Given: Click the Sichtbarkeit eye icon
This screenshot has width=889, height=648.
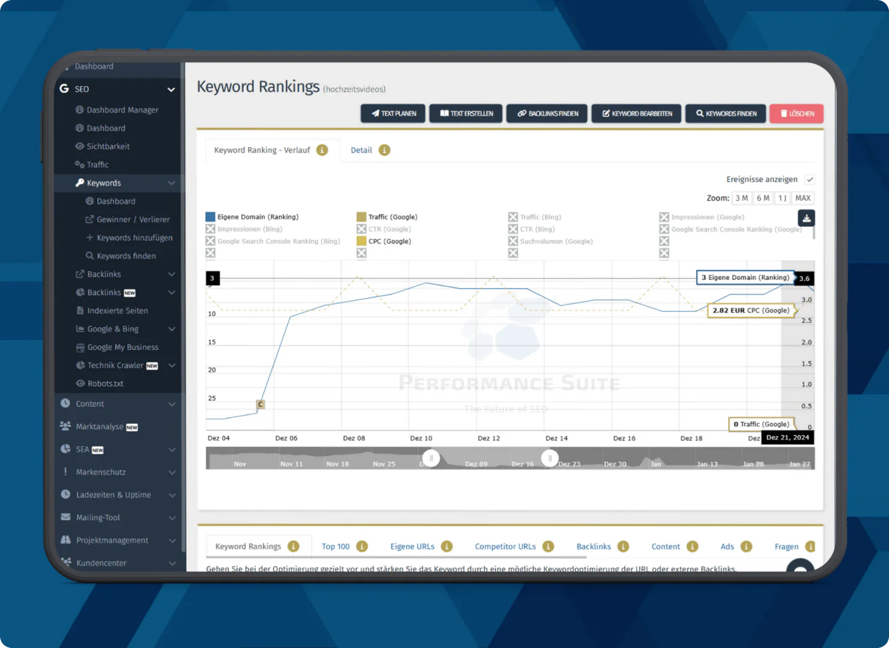Looking at the screenshot, I should click(x=79, y=146).
